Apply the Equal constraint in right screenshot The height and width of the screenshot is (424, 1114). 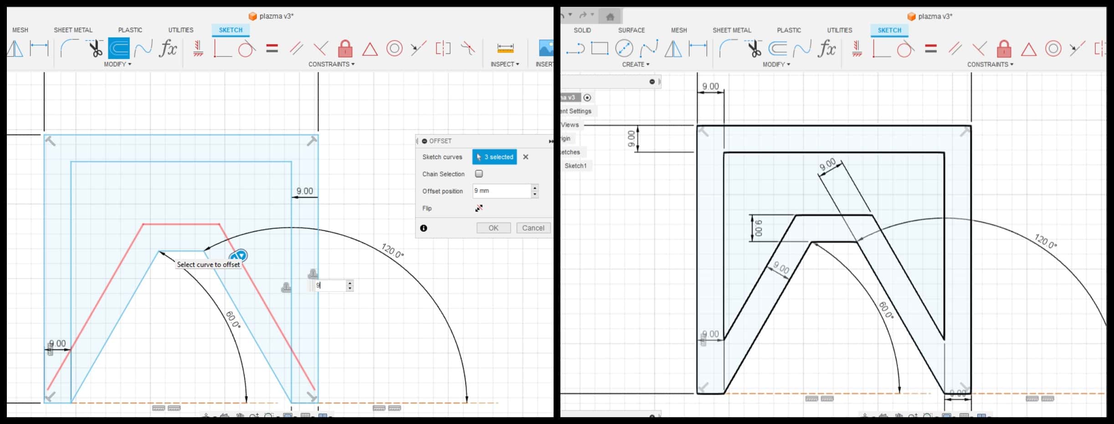coord(931,48)
